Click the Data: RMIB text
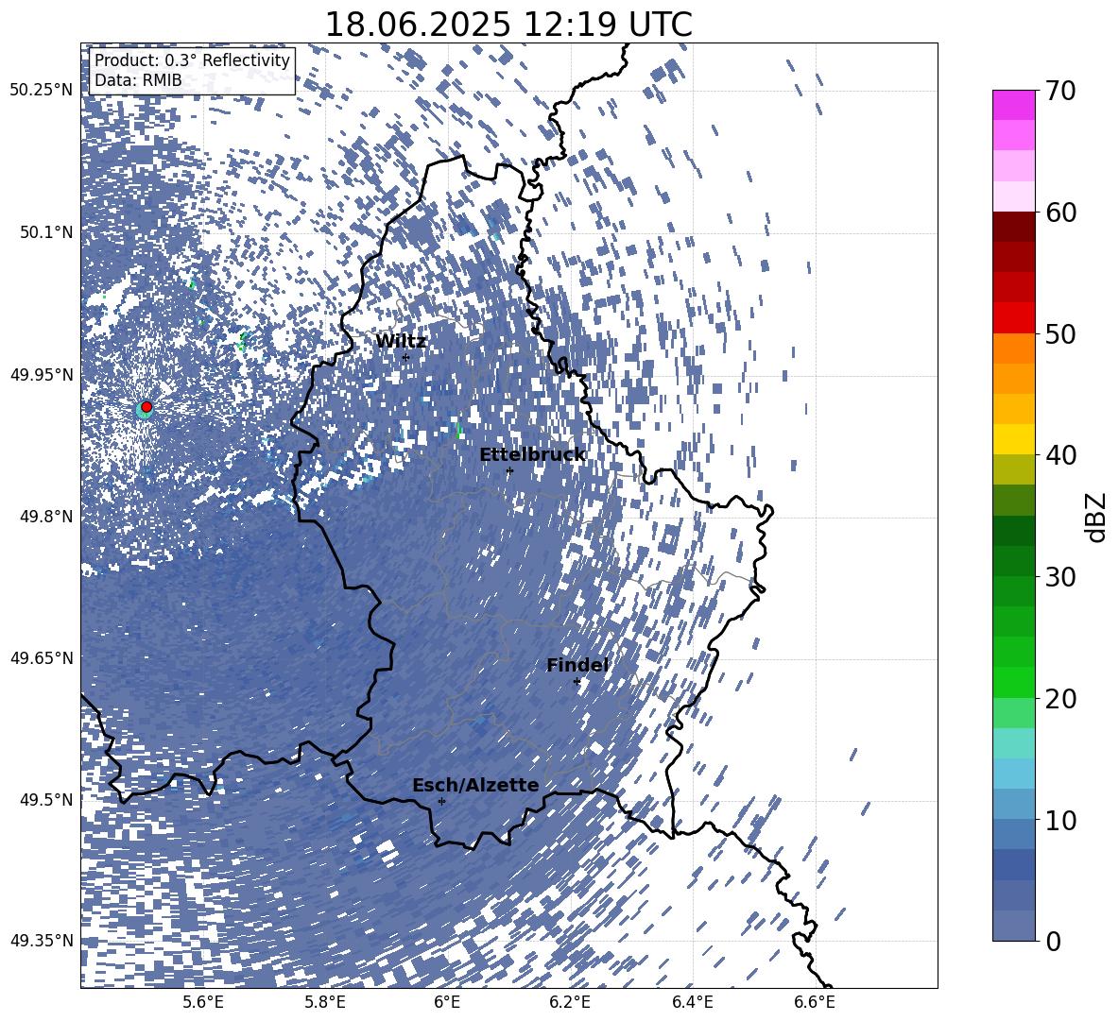The image size is (1119, 1021). pyautogui.click(x=138, y=80)
